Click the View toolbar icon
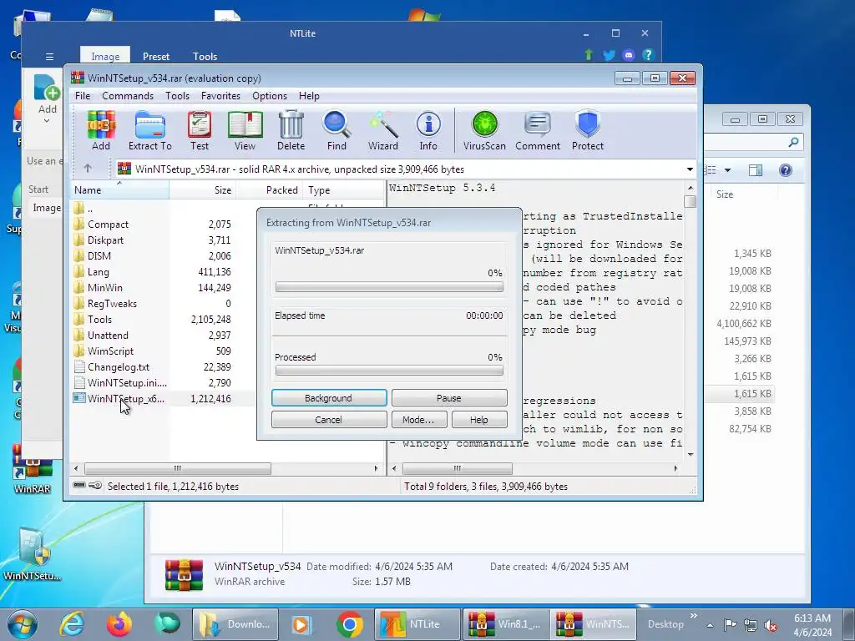The height and width of the screenshot is (641, 855). pos(245,131)
